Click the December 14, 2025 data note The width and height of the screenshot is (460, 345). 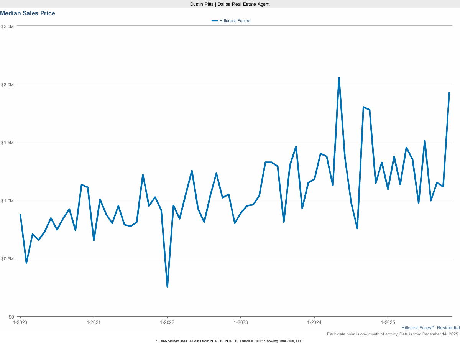click(393, 334)
